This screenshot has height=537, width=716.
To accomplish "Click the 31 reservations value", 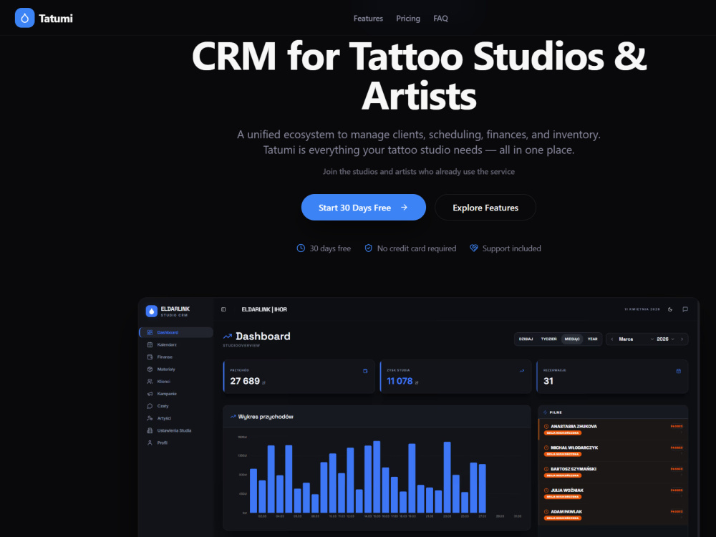I will tap(548, 381).
